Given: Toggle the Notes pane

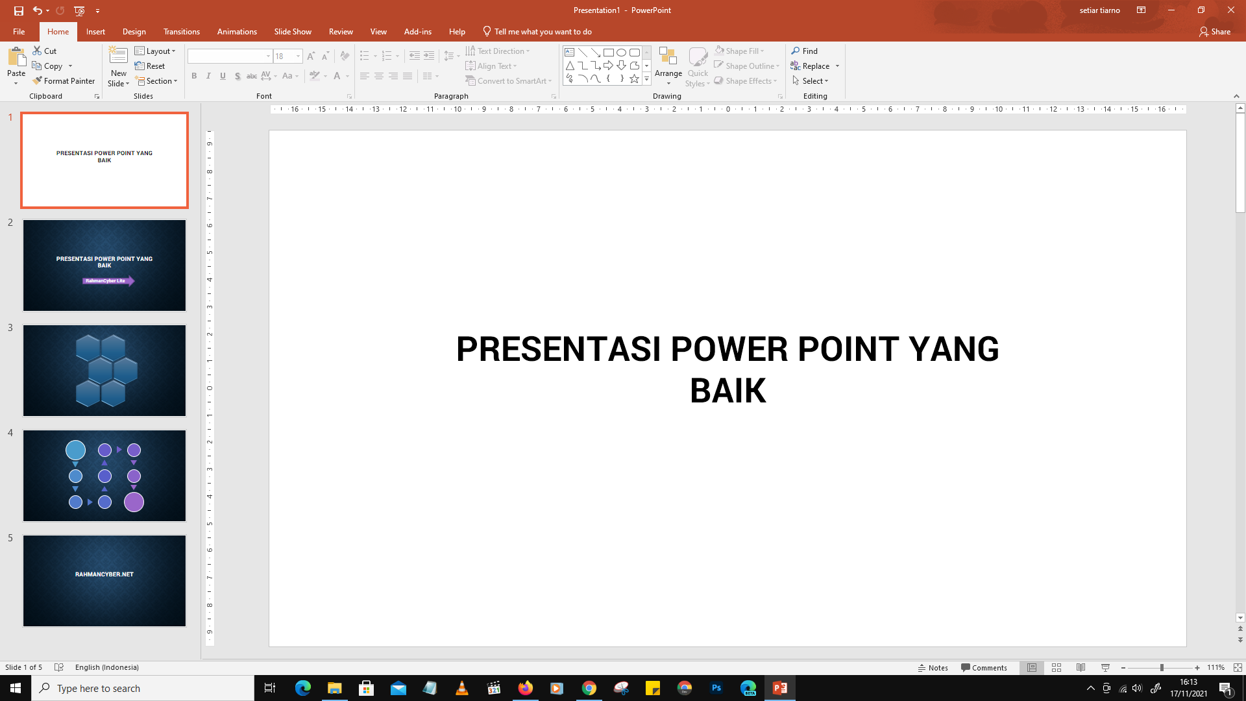Looking at the screenshot, I should [x=933, y=667].
